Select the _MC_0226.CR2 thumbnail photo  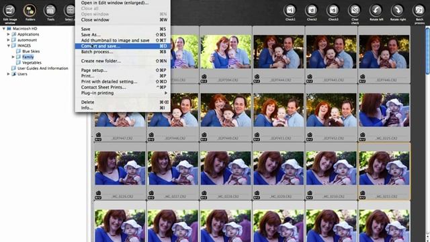(x=120, y=168)
